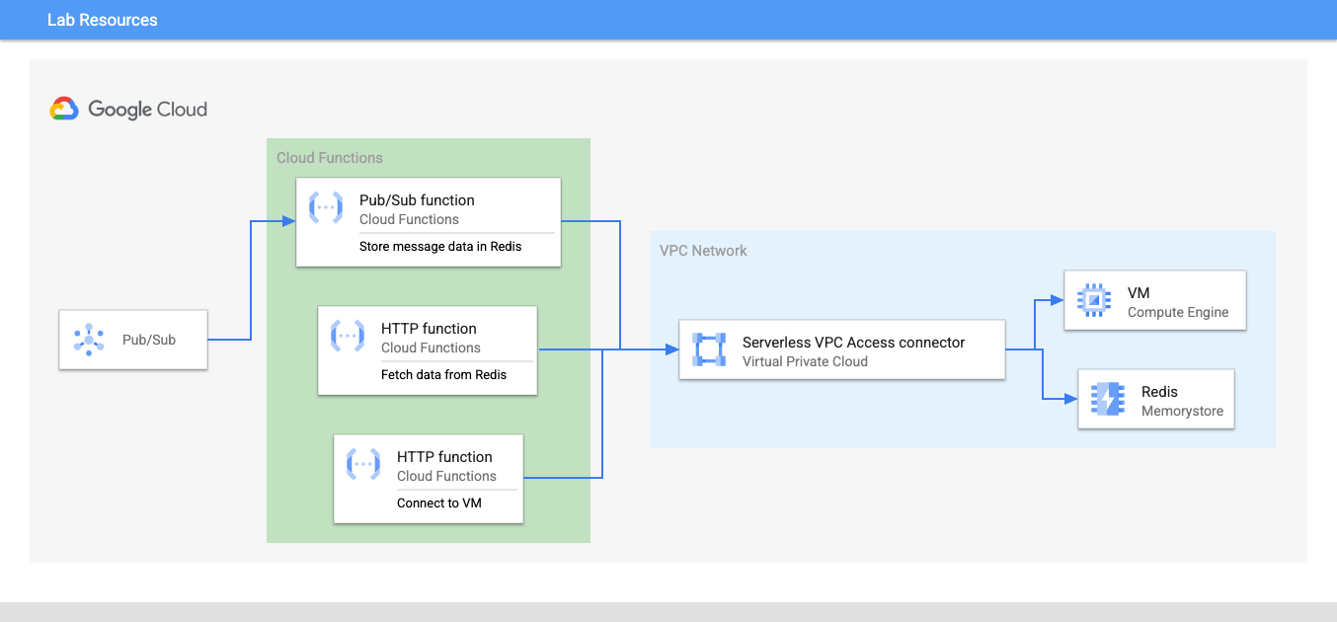Click the 'Connect to VM' text

pyautogui.click(x=439, y=503)
